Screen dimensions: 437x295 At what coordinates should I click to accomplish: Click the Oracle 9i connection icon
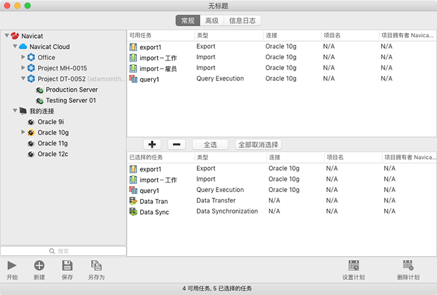coord(31,122)
